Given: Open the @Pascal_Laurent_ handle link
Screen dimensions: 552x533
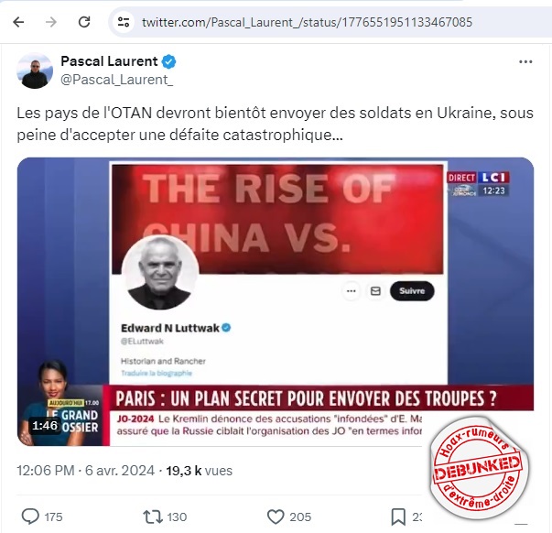Looking at the screenshot, I should click(116, 80).
